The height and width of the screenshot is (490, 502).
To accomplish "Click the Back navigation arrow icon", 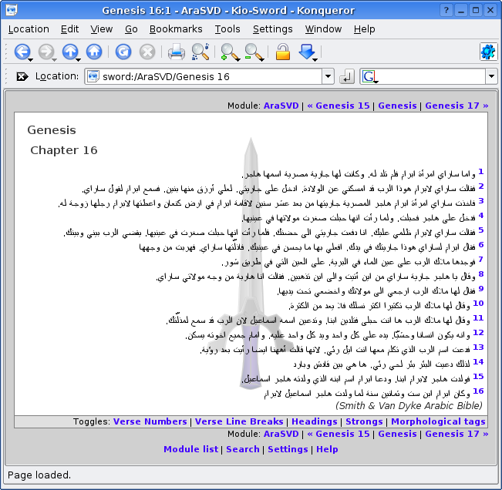I will coord(22,52).
